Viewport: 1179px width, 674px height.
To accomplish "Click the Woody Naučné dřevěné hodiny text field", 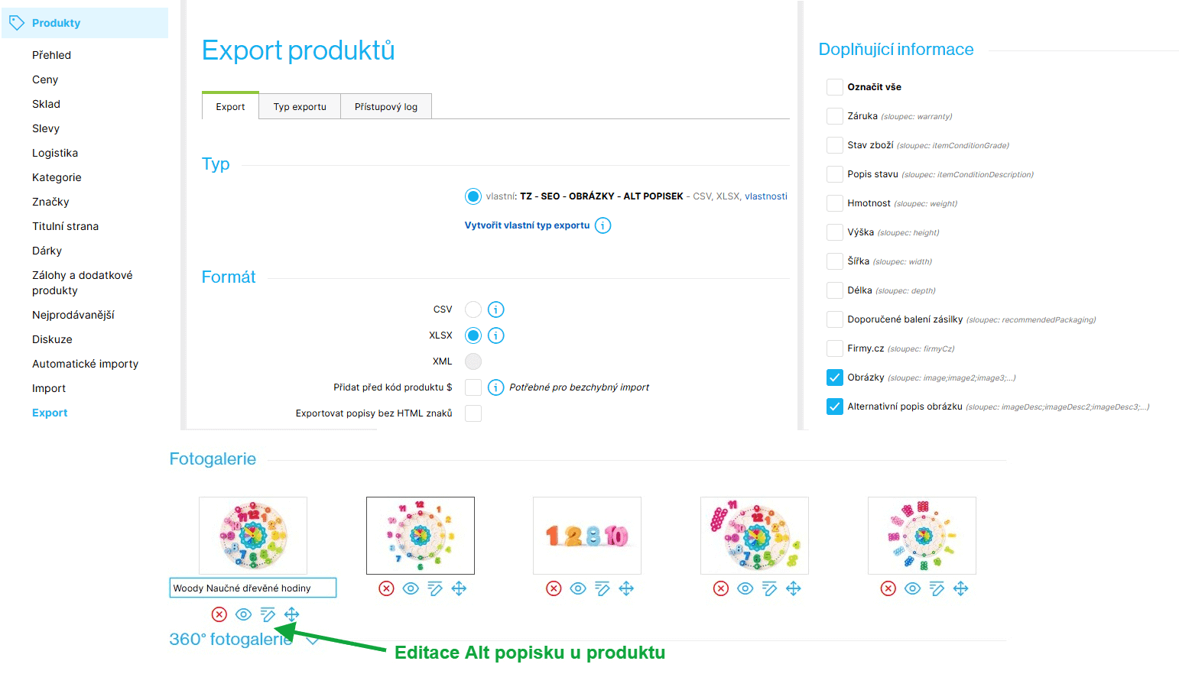I will coord(252,587).
